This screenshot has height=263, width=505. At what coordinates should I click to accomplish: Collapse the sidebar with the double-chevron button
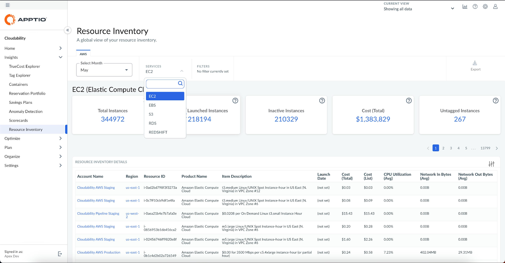[x=68, y=30]
